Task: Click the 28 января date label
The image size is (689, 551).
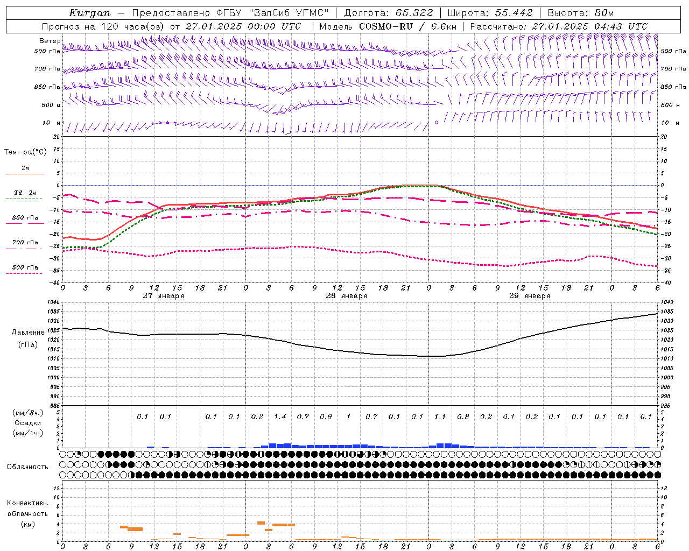Action: click(x=347, y=296)
